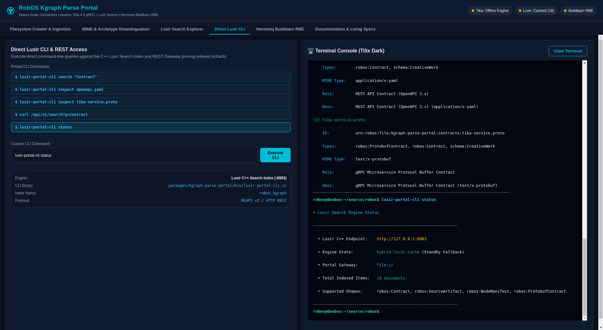Click the Protocol value REAPI v2 / HTTP REST
The height and width of the screenshot is (330, 603).
point(264,201)
